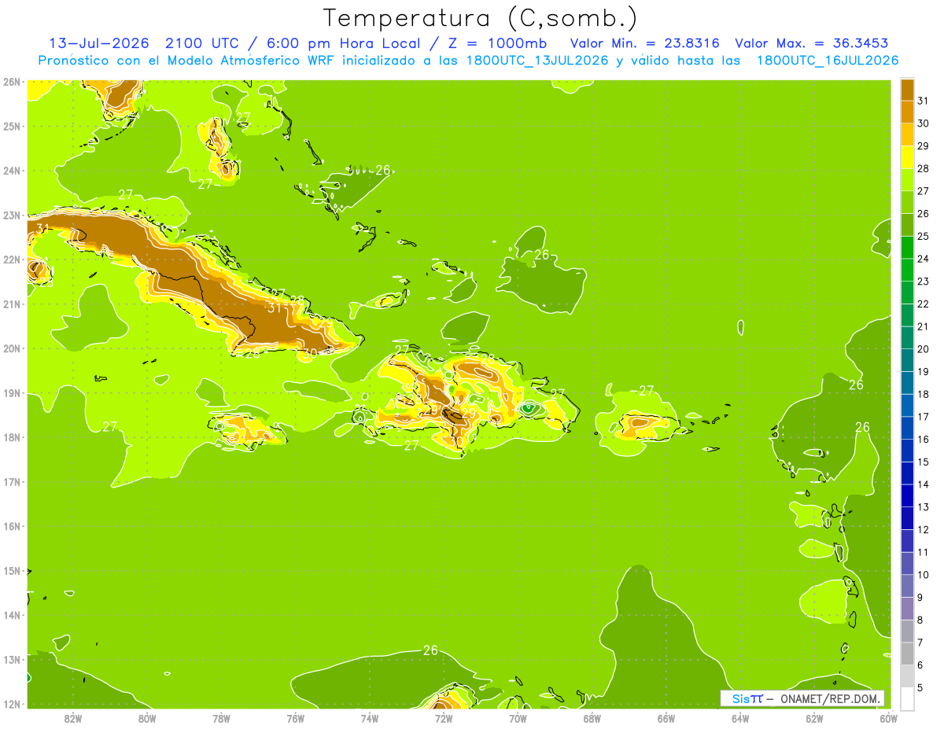Click the 72W longitude axis label
The width and height of the screenshot is (944, 729).
tap(444, 718)
